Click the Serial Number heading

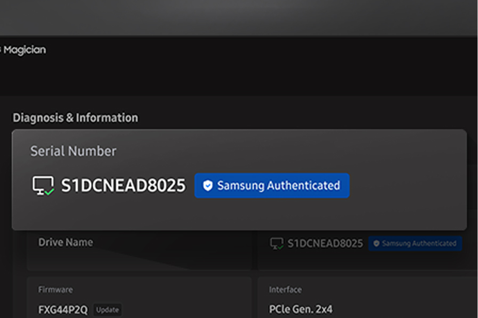(x=73, y=151)
